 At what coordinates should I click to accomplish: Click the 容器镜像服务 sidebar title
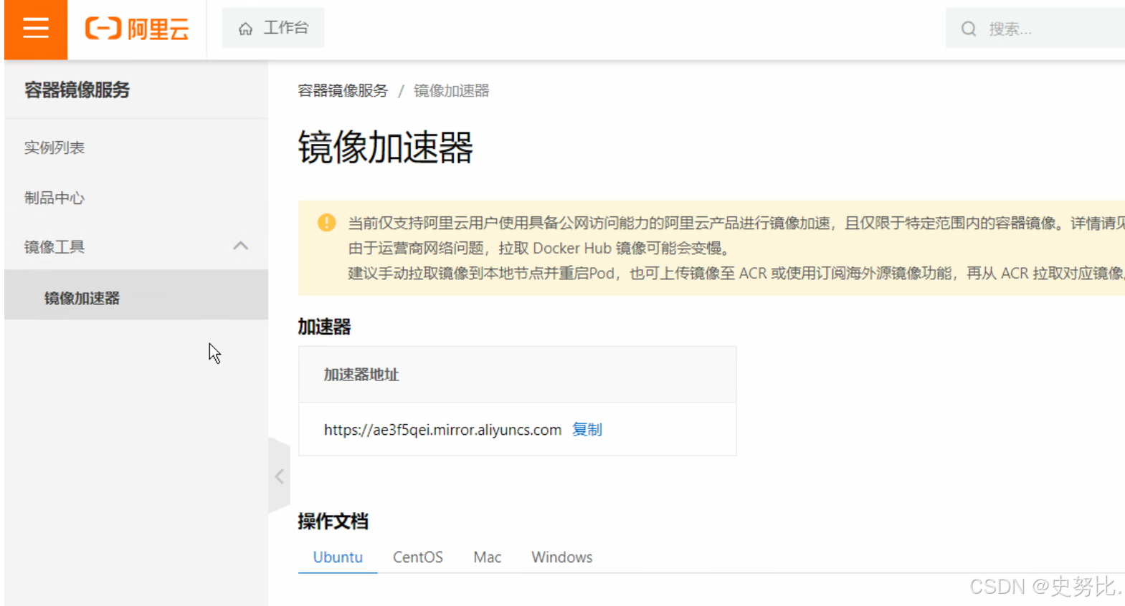click(x=77, y=90)
